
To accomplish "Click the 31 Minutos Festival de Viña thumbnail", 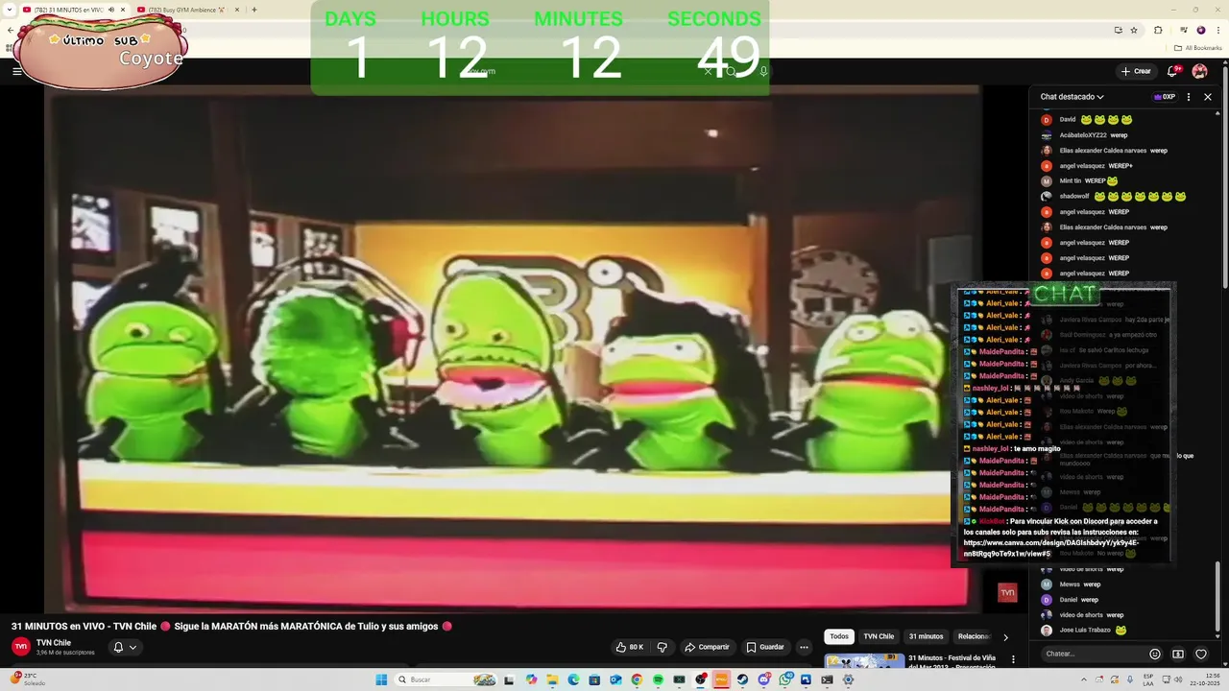I will (x=864, y=660).
